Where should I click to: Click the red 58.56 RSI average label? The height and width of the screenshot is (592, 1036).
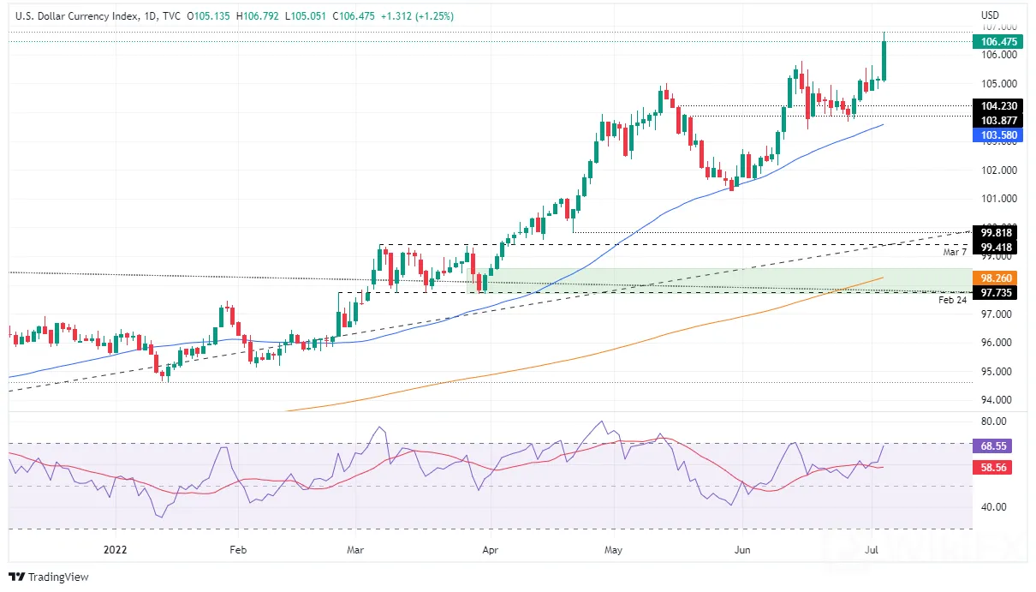995,468
